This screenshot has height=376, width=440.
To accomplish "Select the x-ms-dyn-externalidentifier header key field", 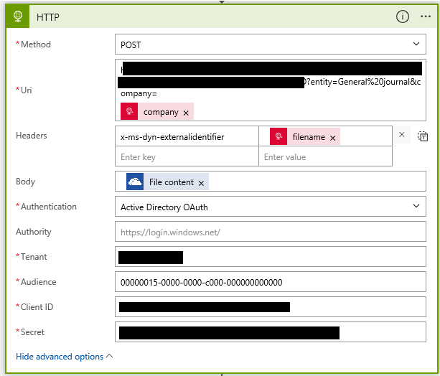I will point(187,136).
